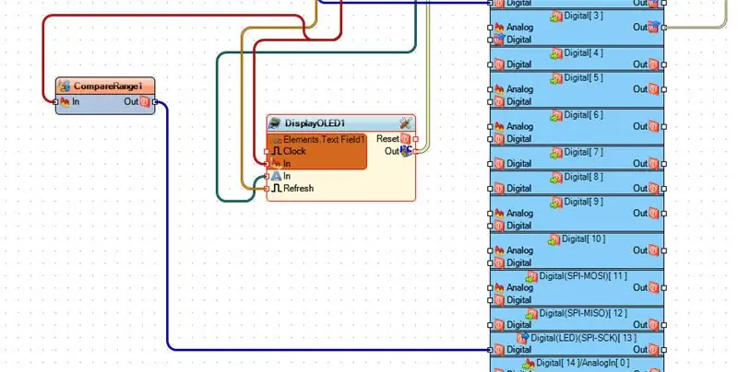The height and width of the screenshot is (372, 738).
Task: Click the Digital input pin of Digital[ 7 ]
Action: click(490, 164)
